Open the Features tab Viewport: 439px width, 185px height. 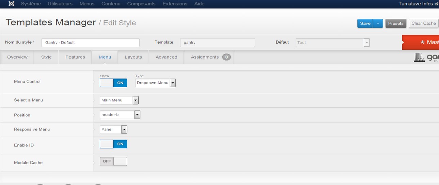[x=75, y=57]
